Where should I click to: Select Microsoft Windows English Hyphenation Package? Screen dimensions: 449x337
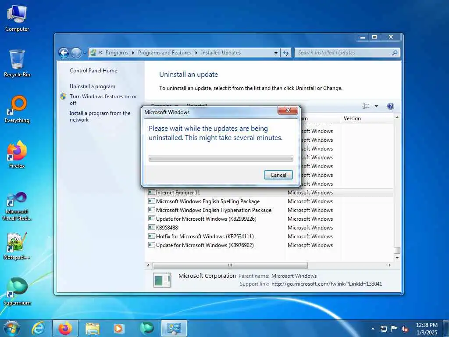tap(271, 210)
